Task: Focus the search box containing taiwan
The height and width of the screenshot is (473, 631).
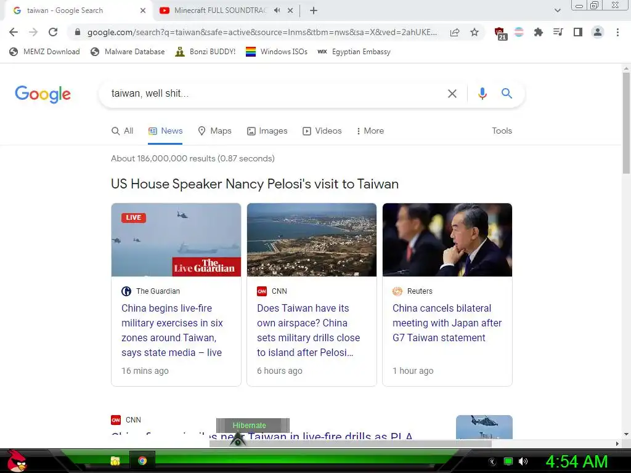Action: point(274,94)
